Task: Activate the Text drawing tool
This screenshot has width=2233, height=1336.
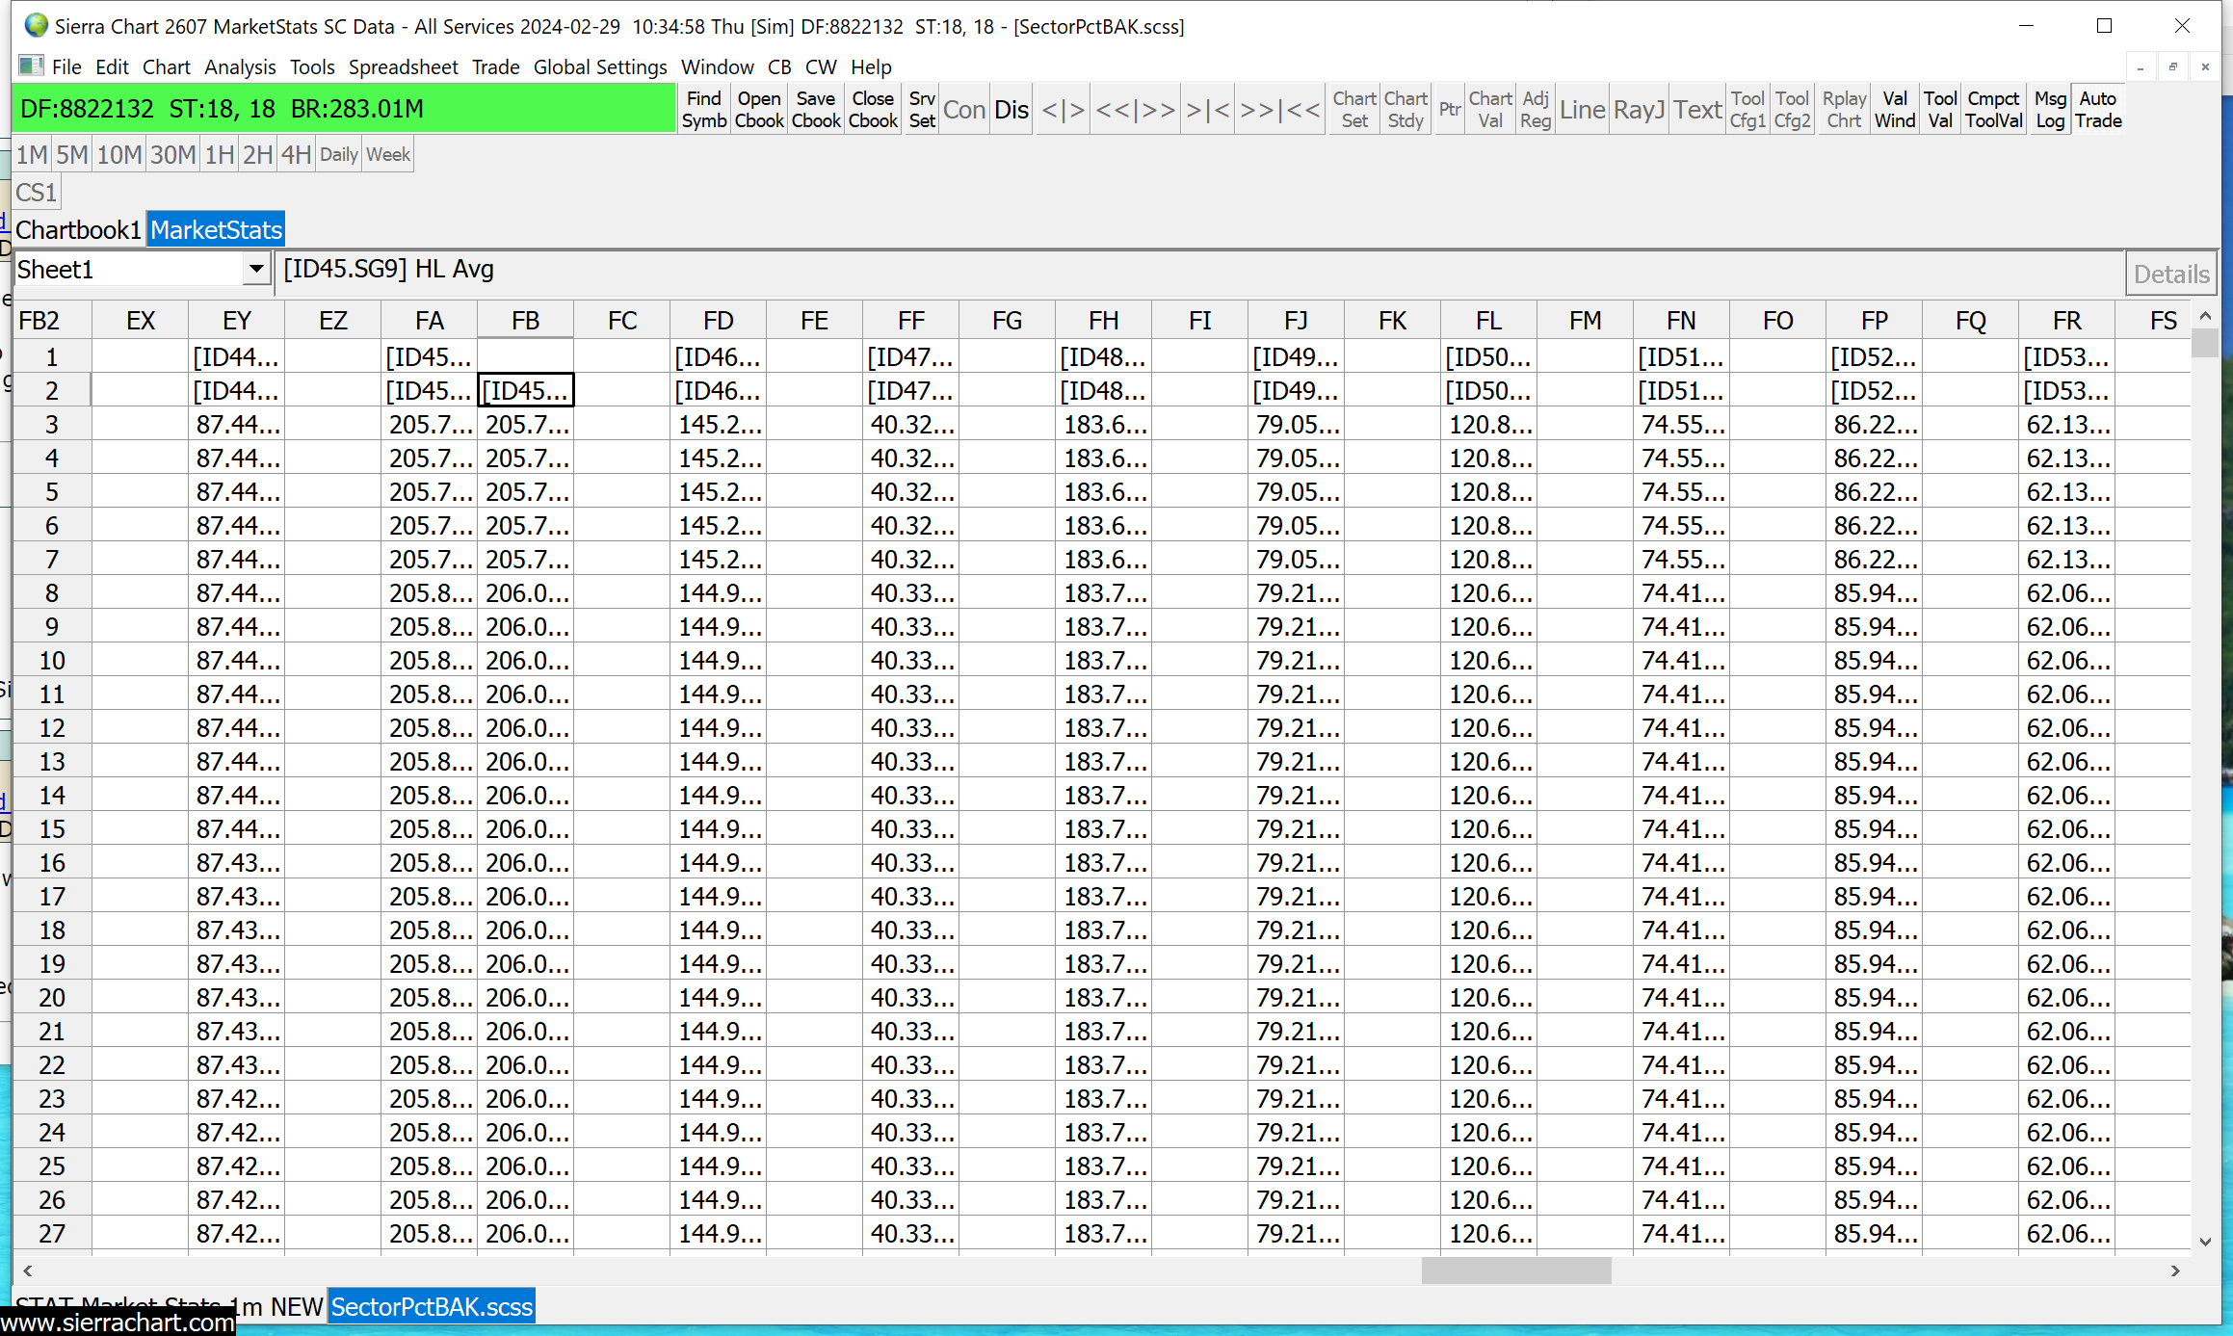Action: (1696, 110)
